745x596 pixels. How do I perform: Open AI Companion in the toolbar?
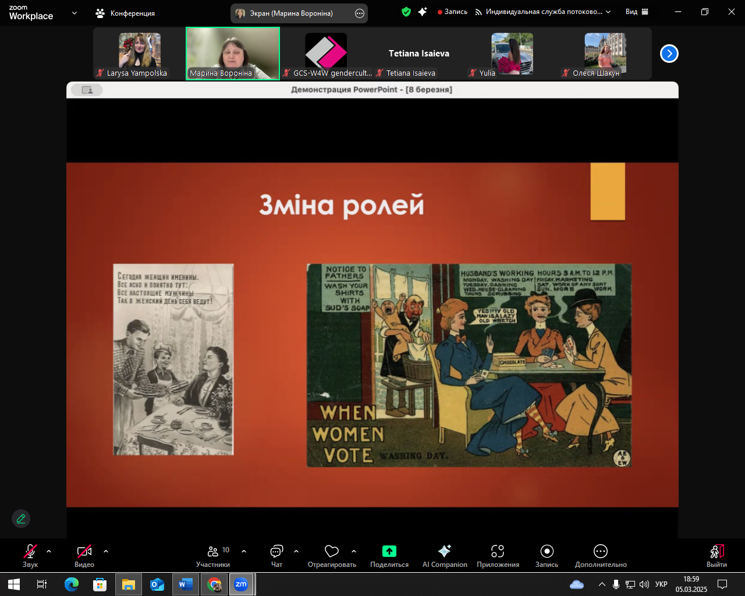445,556
